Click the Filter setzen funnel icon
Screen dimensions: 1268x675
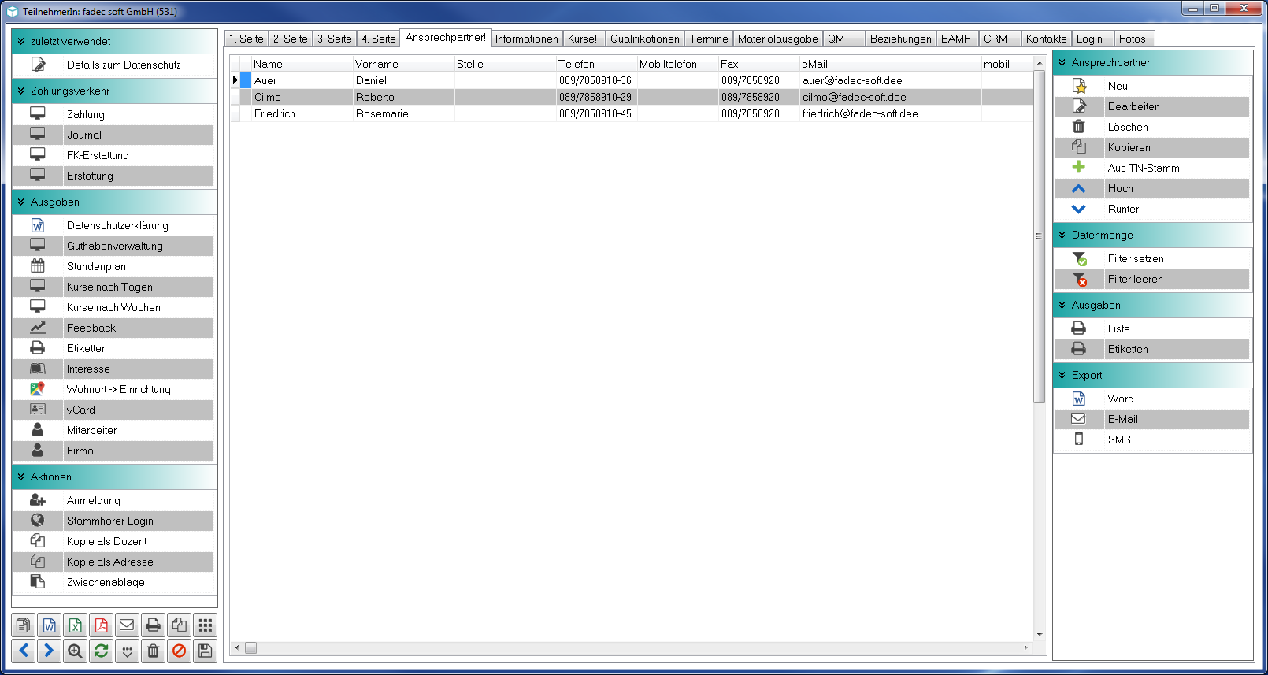[1079, 258]
